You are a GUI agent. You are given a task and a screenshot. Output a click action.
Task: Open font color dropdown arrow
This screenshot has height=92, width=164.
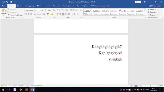pos(54,14)
